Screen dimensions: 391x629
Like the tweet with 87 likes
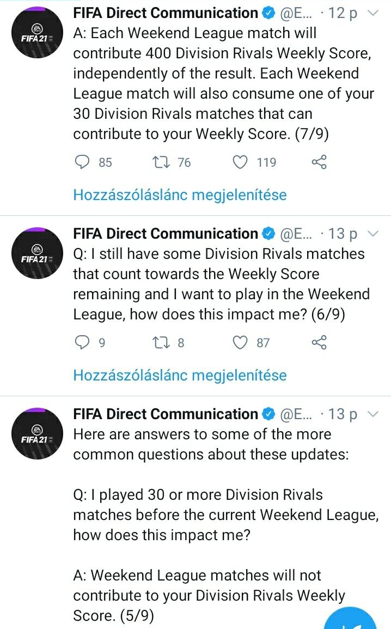(x=240, y=342)
